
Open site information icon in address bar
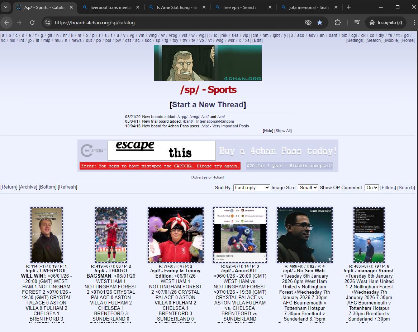tap(48, 23)
